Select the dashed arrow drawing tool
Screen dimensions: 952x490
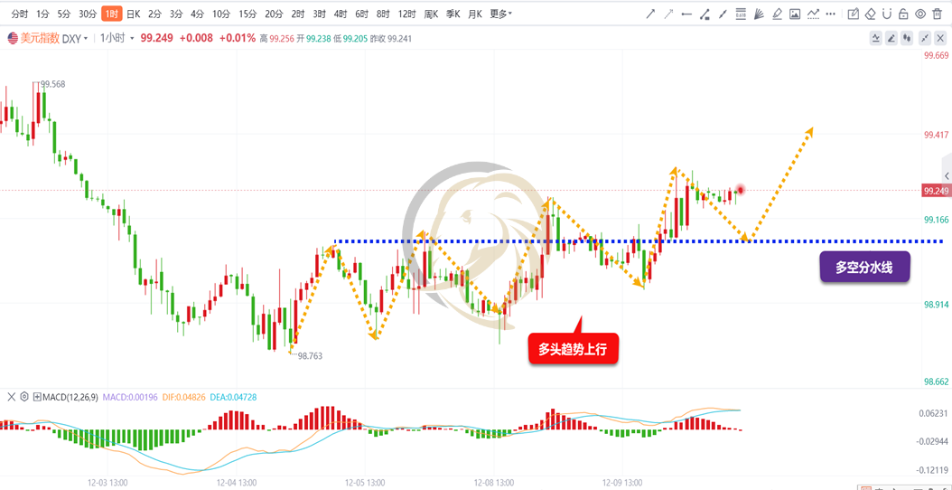tap(668, 14)
